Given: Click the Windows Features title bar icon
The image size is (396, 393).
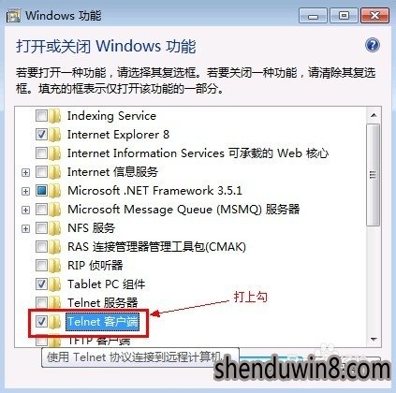Looking at the screenshot, I should (13, 16).
